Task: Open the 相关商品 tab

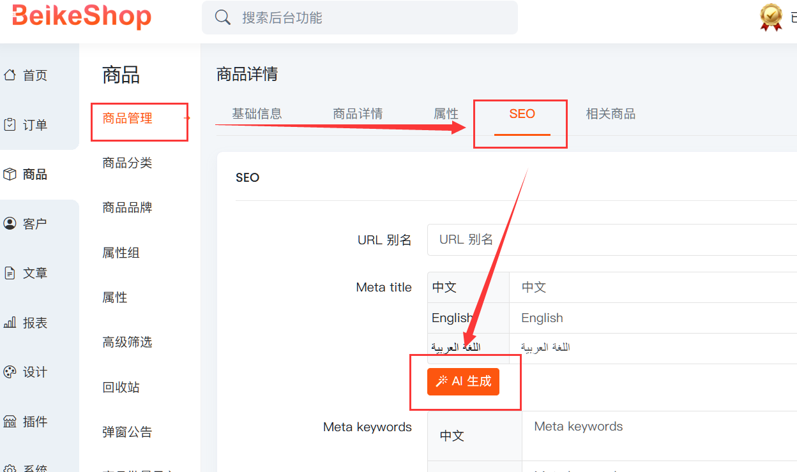Action: tap(611, 114)
